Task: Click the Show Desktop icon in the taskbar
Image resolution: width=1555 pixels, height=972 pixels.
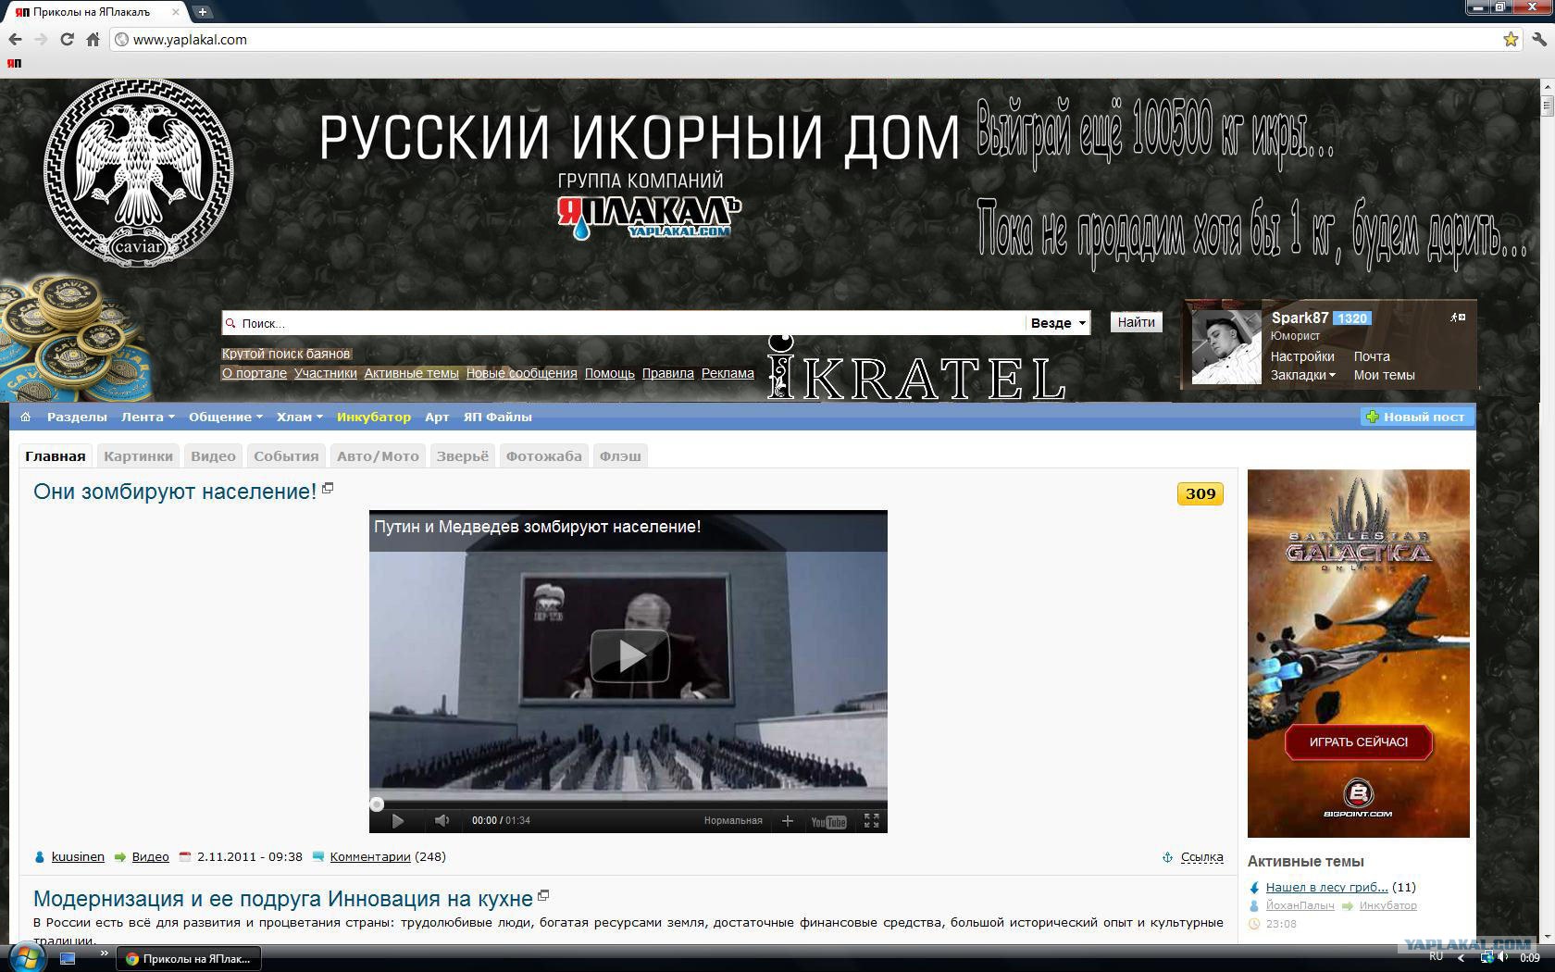Action: (68, 958)
